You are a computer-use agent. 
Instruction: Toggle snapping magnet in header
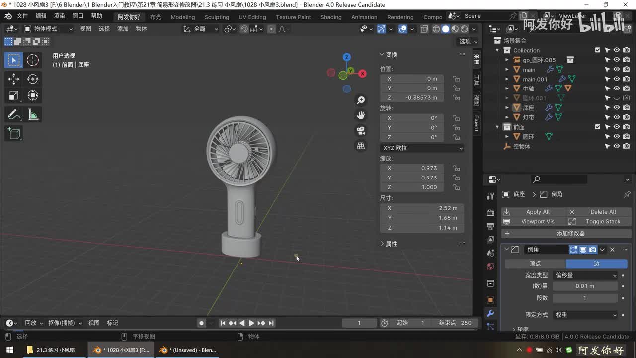pyautogui.click(x=244, y=29)
